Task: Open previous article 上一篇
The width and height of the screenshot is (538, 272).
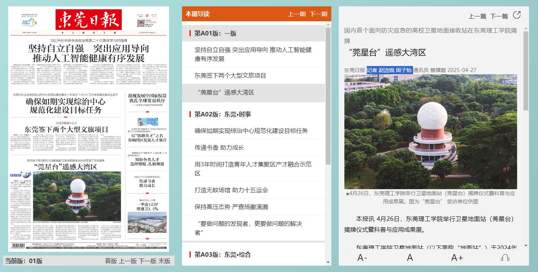Action: (x=477, y=16)
